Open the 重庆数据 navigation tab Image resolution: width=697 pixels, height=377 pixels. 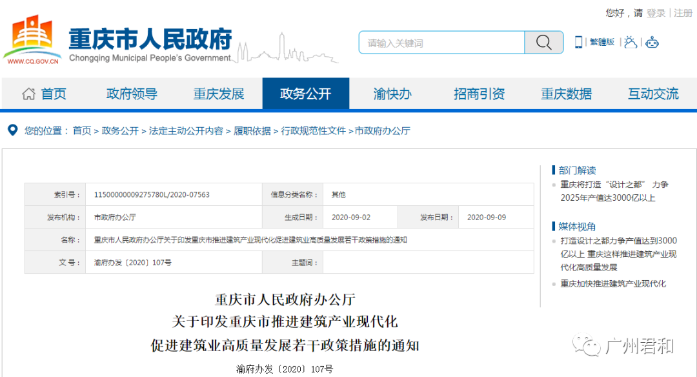567,94
